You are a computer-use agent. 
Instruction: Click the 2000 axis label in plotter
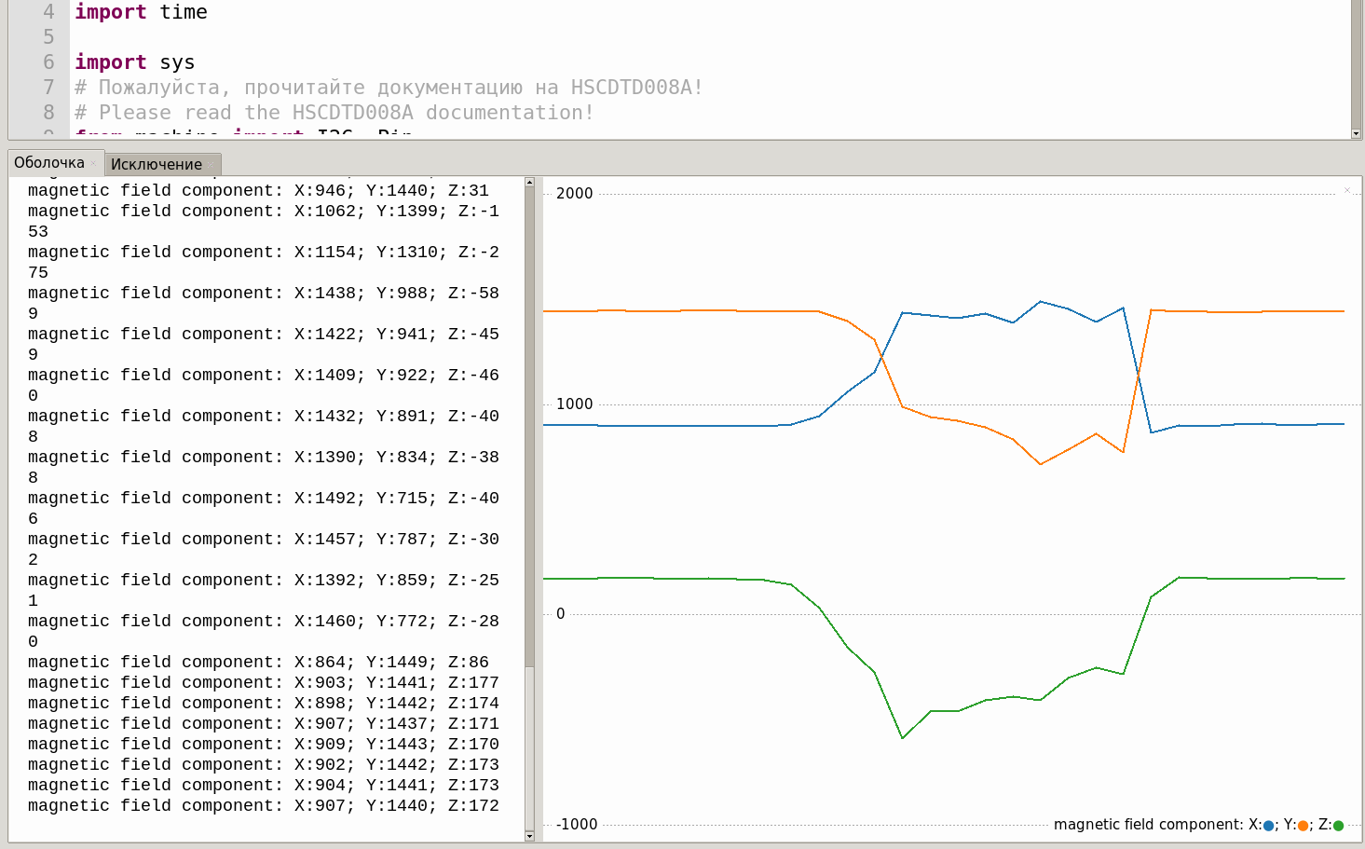click(574, 194)
